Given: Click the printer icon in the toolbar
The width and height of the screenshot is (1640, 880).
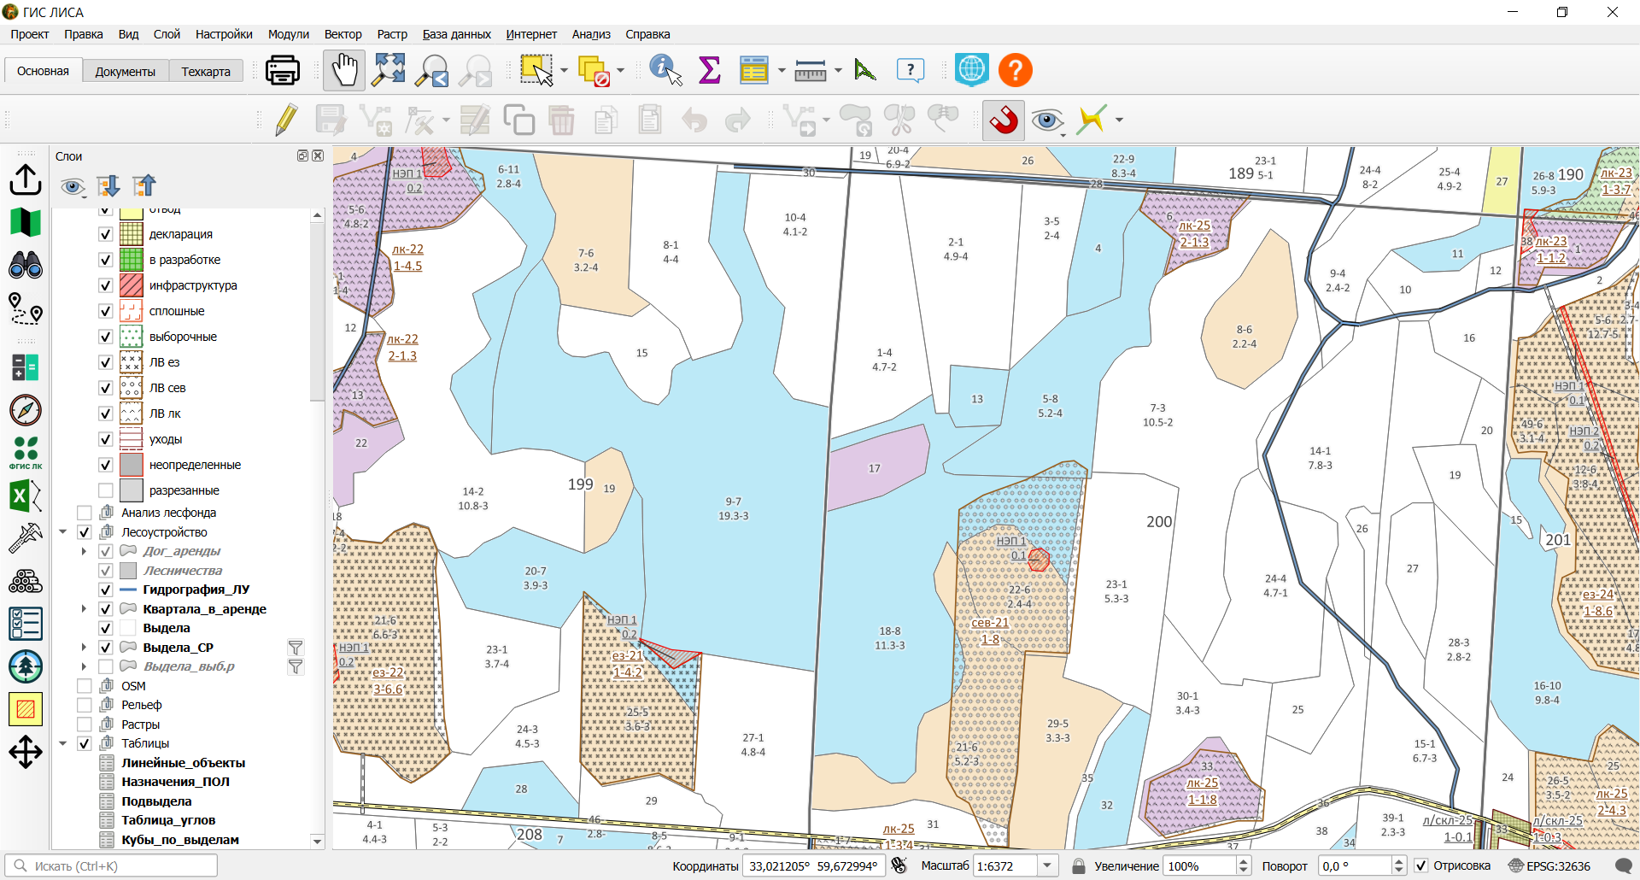Looking at the screenshot, I should [x=283, y=70].
